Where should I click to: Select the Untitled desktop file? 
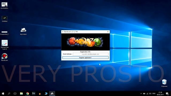[5, 19]
